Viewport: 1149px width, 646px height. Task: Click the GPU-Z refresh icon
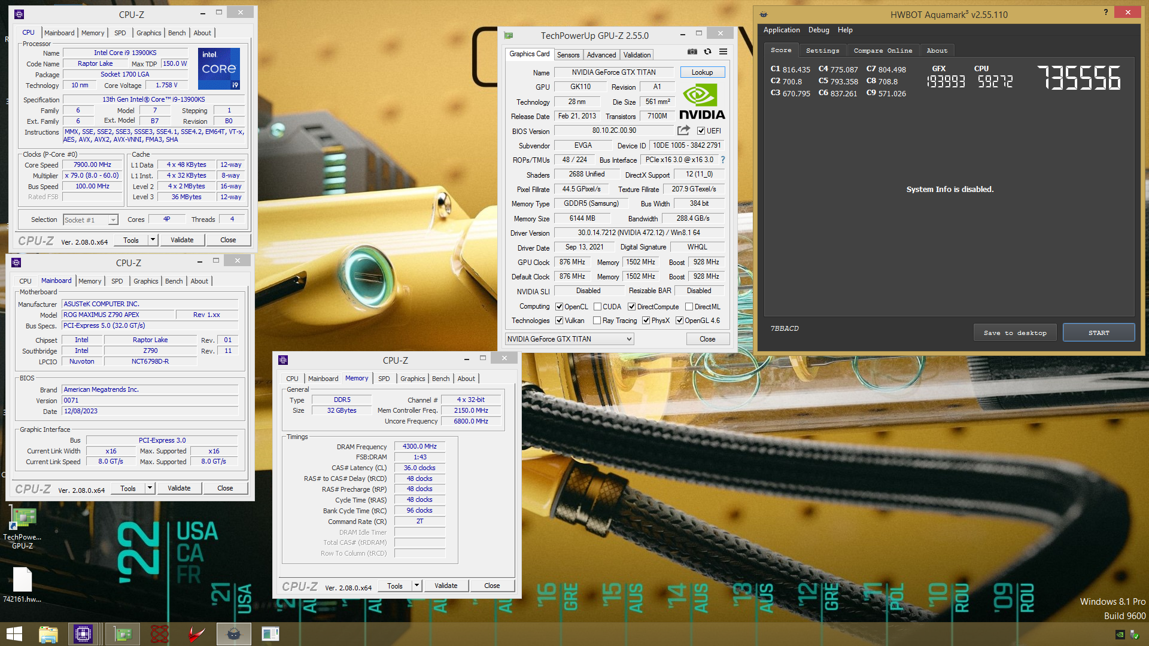(707, 52)
